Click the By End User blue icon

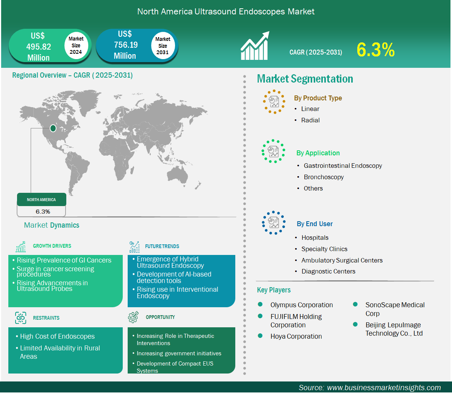tap(274, 223)
